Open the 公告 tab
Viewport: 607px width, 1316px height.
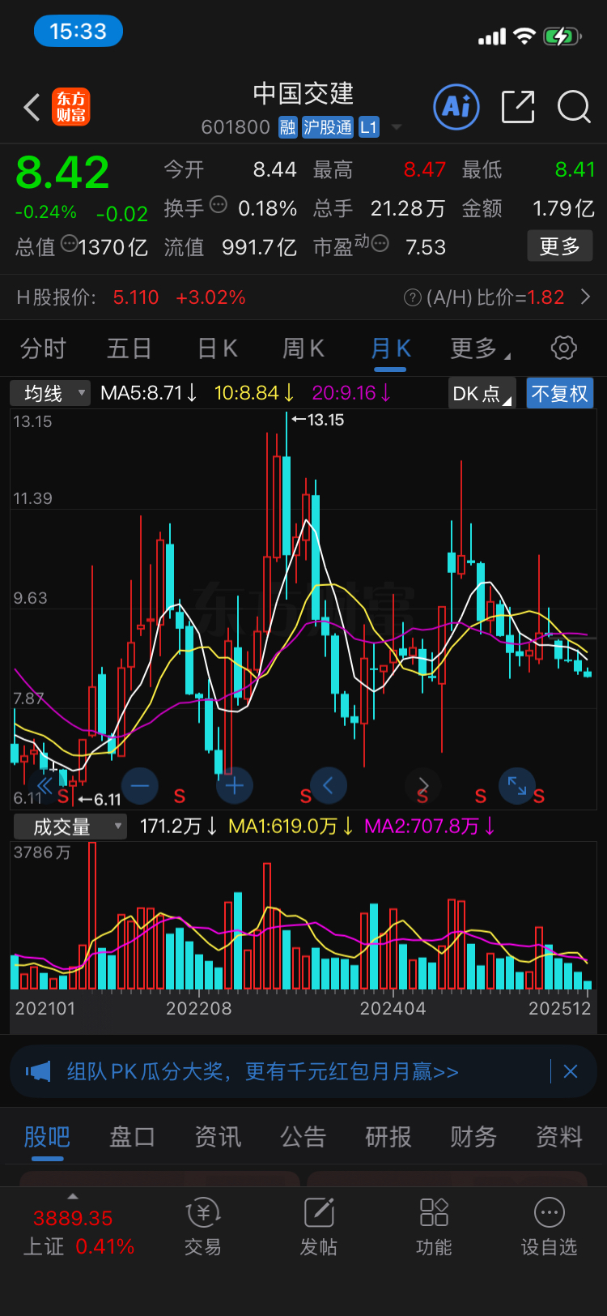click(303, 1137)
